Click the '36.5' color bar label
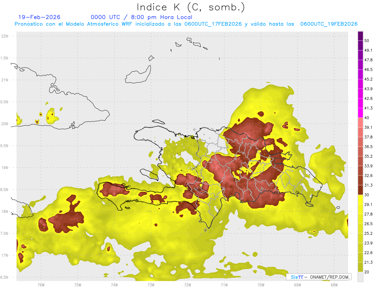This screenshot has height=289, width=375. tap(368, 147)
